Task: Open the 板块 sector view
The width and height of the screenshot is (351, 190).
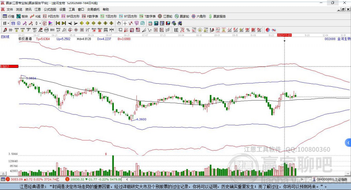Action: (x=22, y=16)
